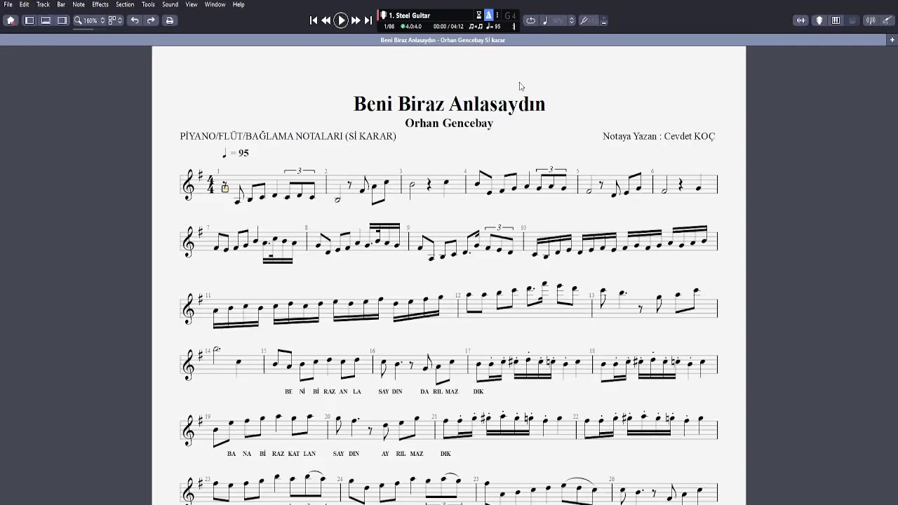The width and height of the screenshot is (898, 505).
Task: Open the tuner icon
Action: tap(871, 20)
